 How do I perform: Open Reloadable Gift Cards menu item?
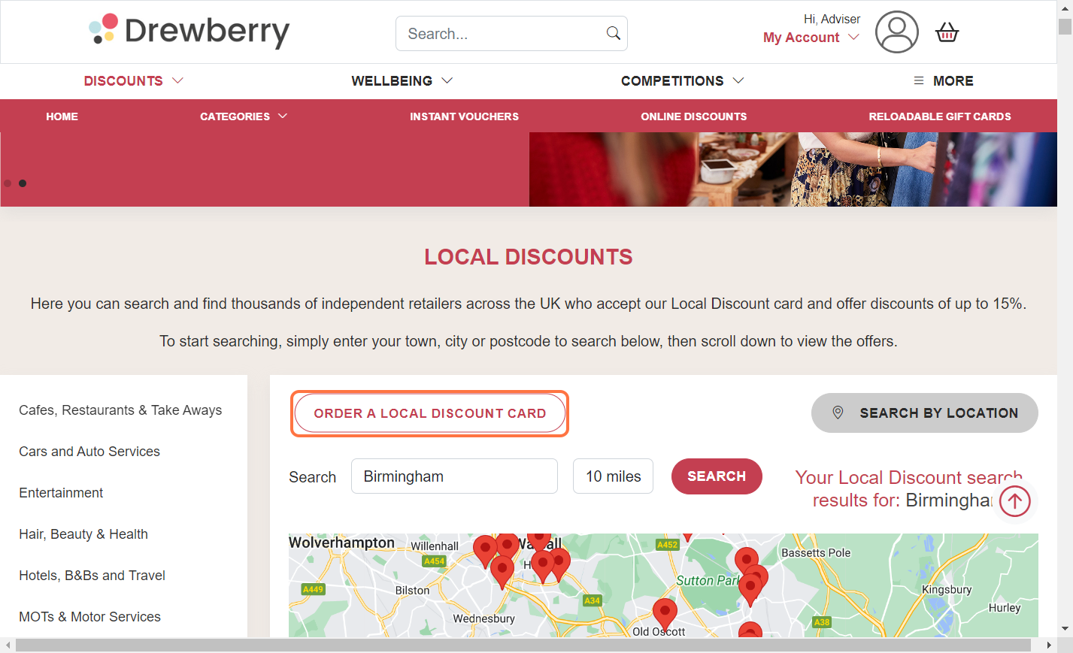(940, 116)
